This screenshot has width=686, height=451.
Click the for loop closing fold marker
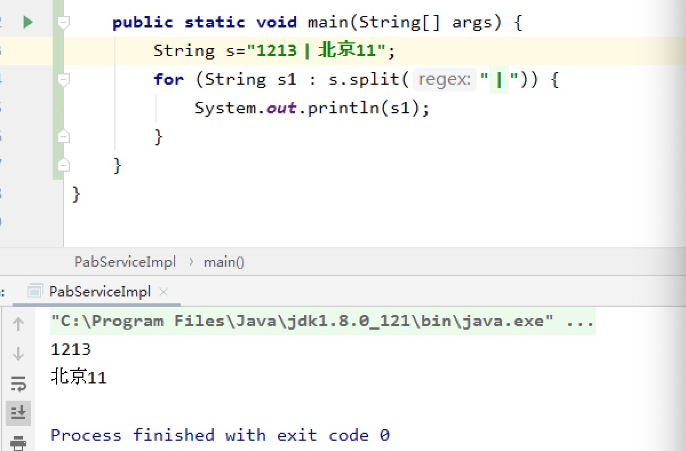point(63,137)
